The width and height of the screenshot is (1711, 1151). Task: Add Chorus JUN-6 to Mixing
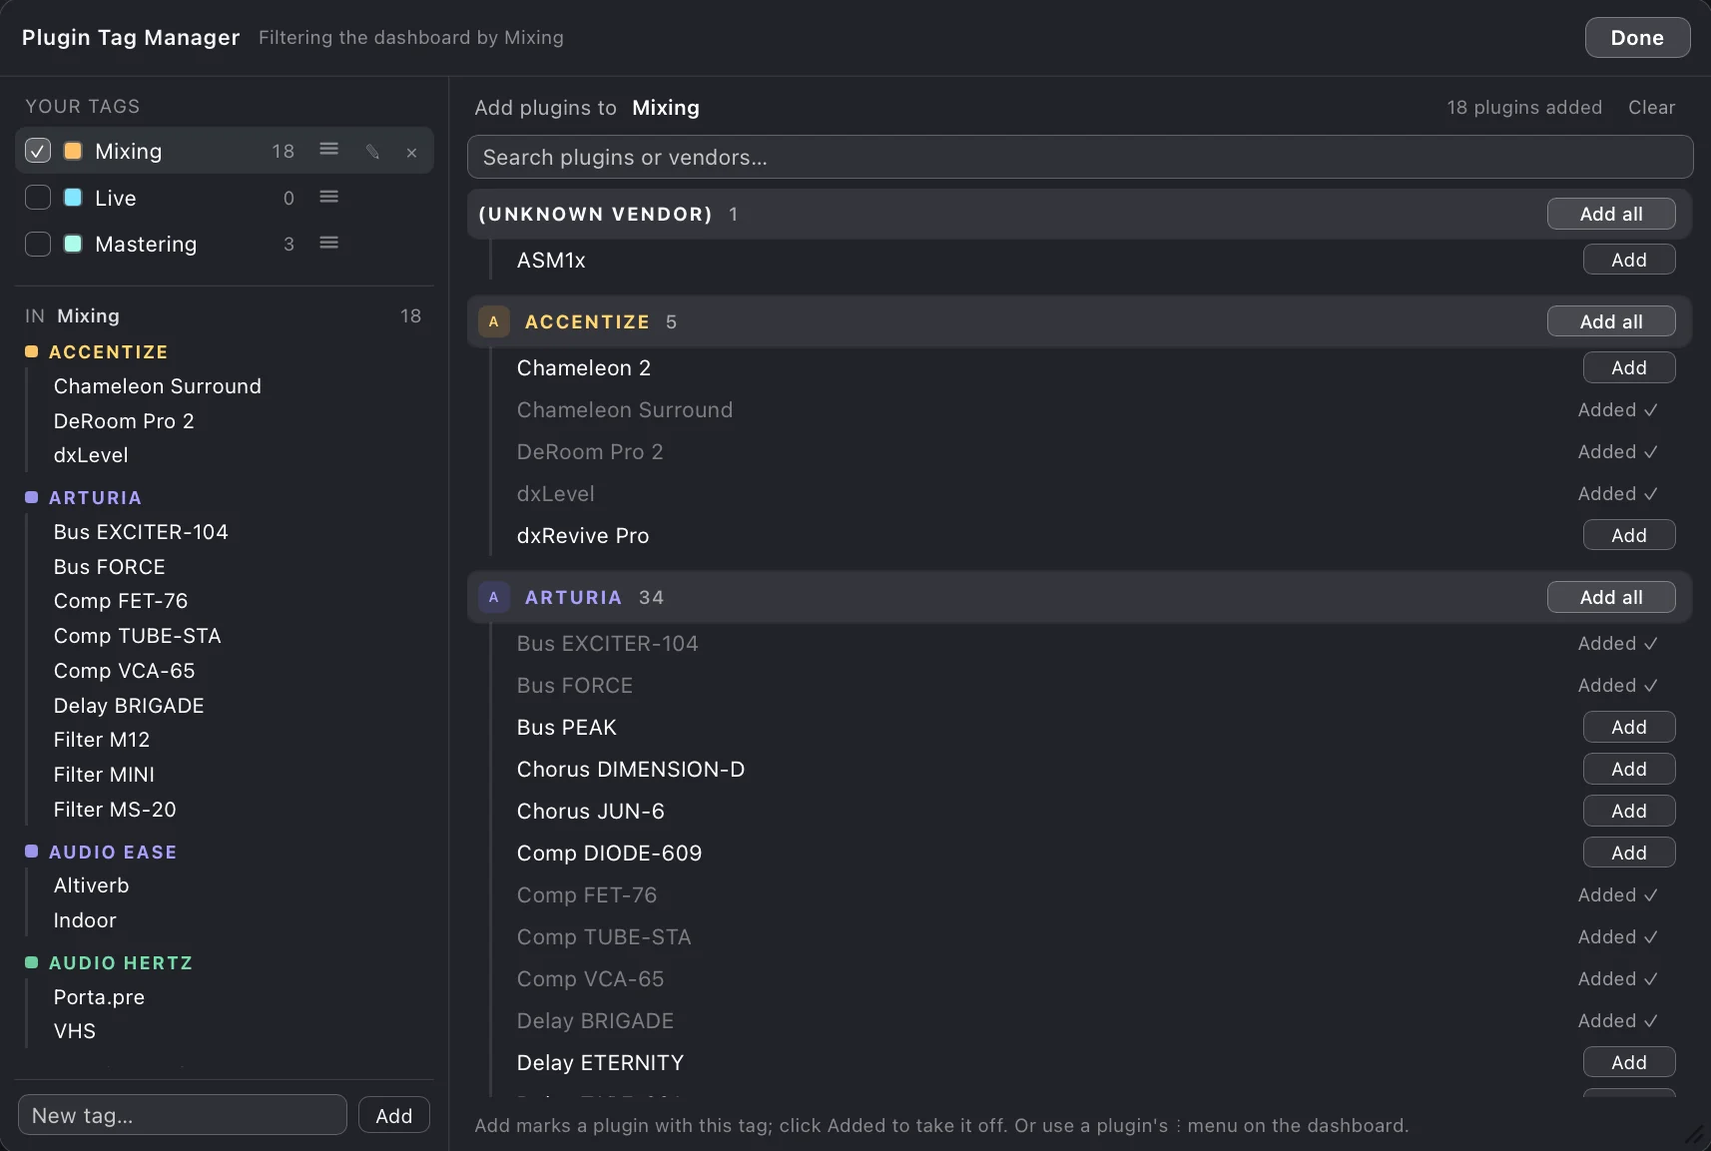(1629, 811)
